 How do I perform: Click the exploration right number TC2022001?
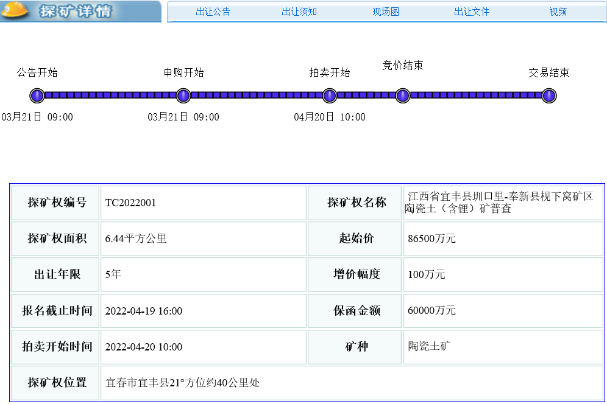point(130,203)
